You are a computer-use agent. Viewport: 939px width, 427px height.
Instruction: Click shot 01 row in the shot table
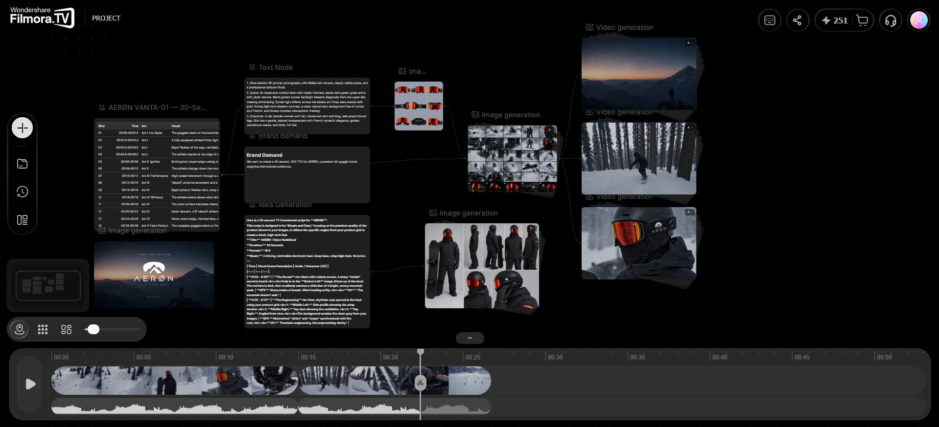coord(158,133)
